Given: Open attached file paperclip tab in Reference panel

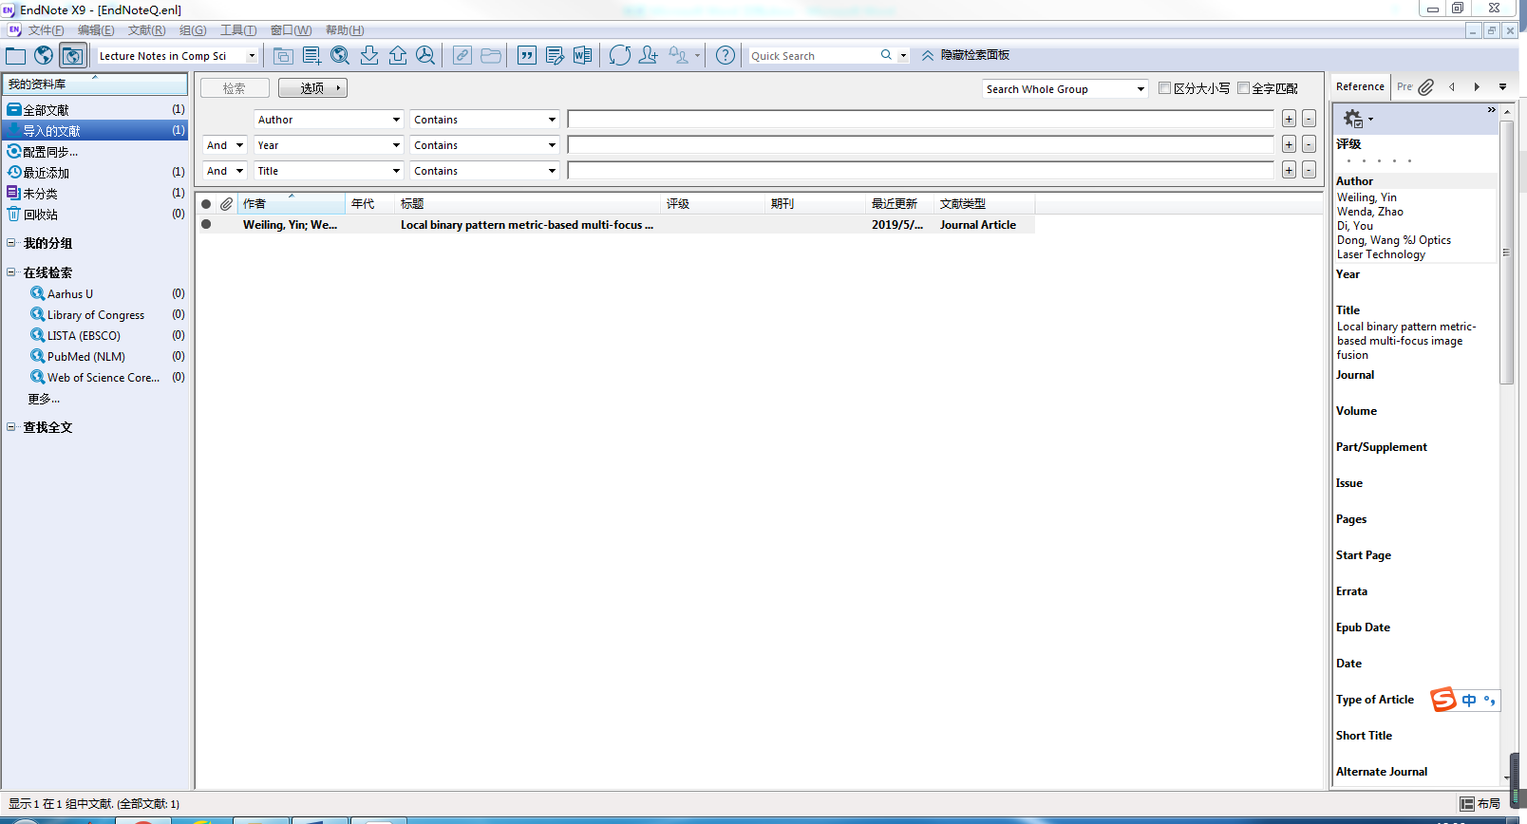Looking at the screenshot, I should point(1426,86).
